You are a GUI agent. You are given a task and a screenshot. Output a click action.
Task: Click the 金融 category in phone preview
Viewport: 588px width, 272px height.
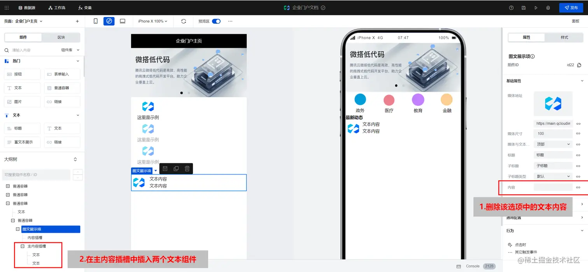[447, 103]
